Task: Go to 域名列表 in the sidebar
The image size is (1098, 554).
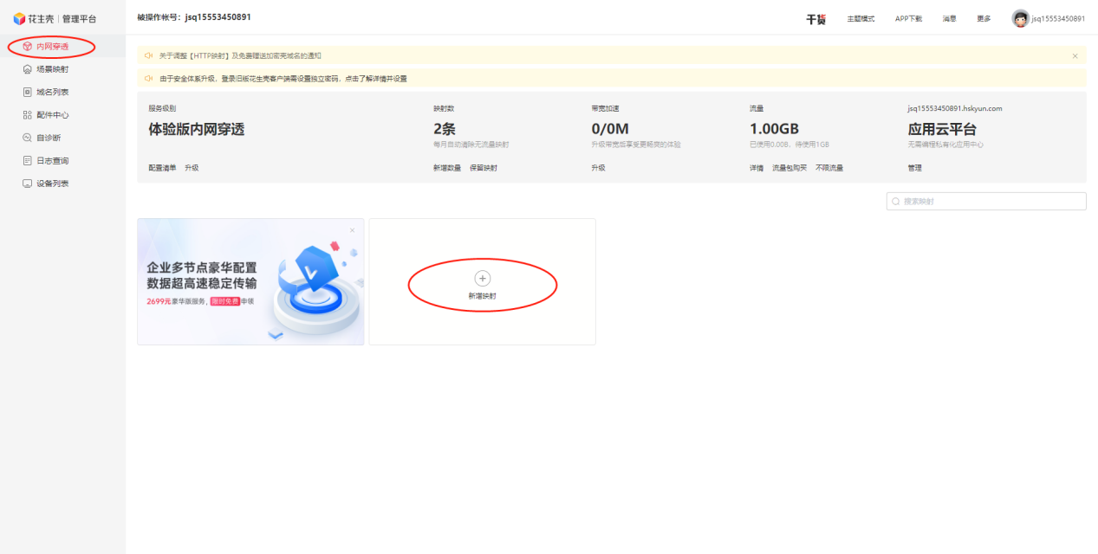Action: tap(52, 92)
